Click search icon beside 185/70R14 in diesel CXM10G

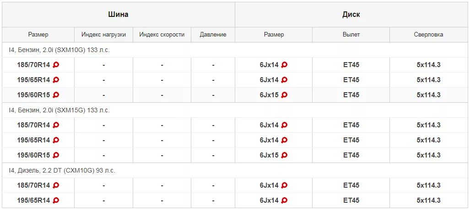coord(56,185)
